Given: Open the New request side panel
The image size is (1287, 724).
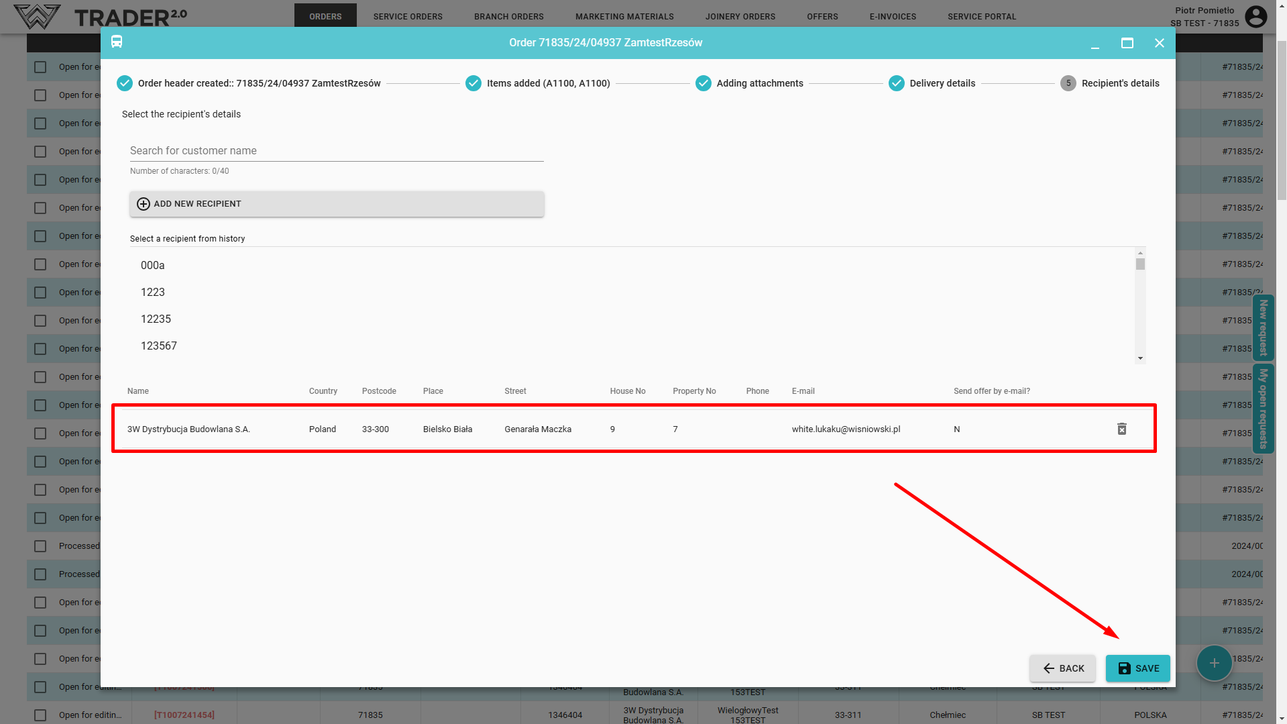Looking at the screenshot, I should 1263,327.
